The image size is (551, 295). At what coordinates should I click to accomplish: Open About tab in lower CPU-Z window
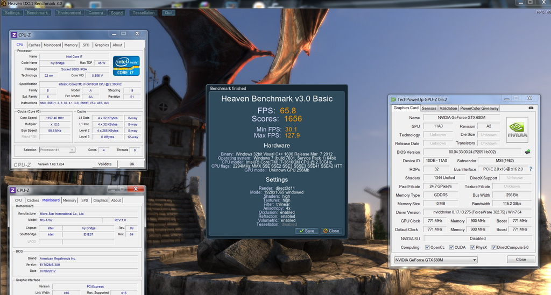pos(116,200)
